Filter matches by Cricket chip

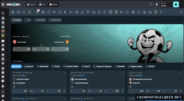[150, 66]
